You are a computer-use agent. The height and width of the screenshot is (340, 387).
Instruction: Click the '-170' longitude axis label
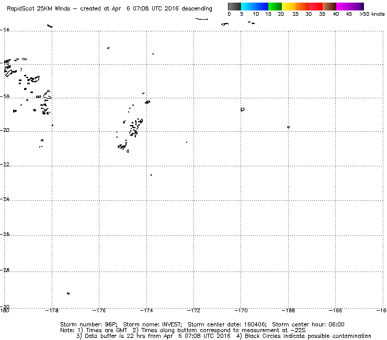point(241,311)
